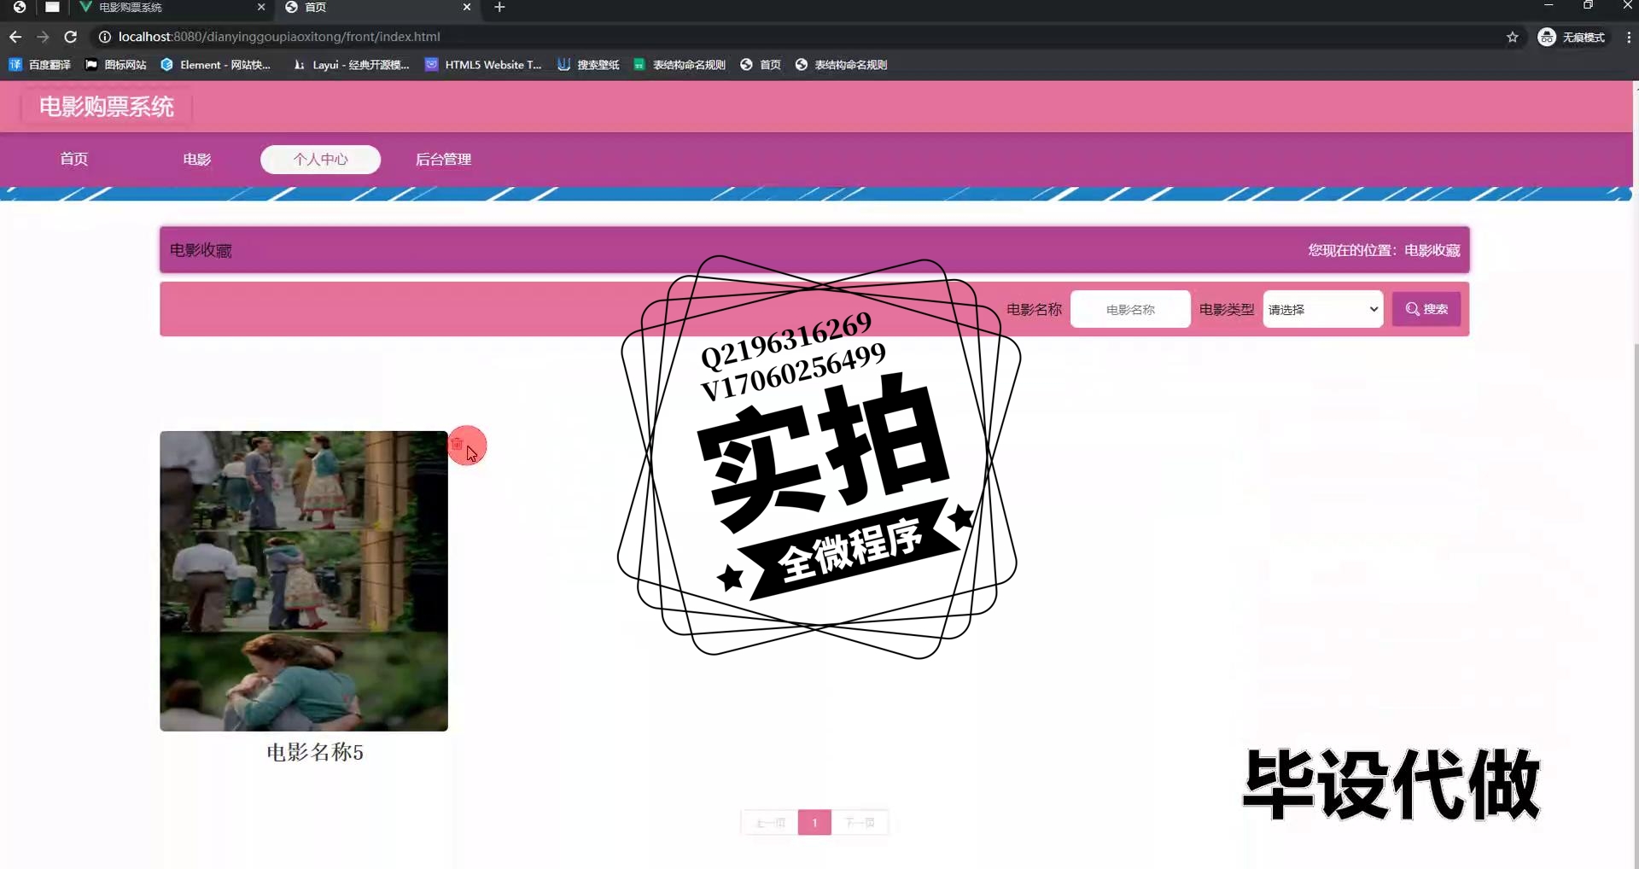Focus the 电影名称 search input
This screenshot has height=869, width=1639.
1130,309
